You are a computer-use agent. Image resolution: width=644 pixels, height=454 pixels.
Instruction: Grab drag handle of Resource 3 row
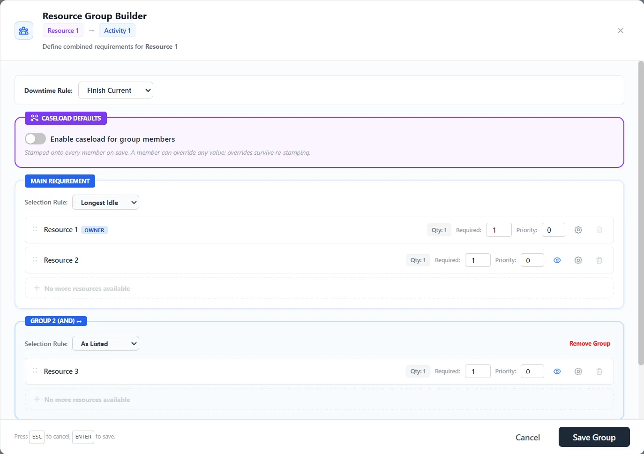click(35, 371)
